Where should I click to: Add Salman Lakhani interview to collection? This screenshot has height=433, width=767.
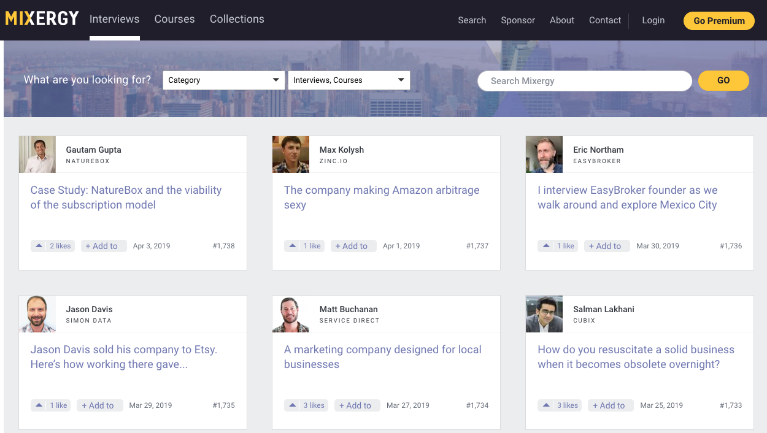tap(611, 405)
